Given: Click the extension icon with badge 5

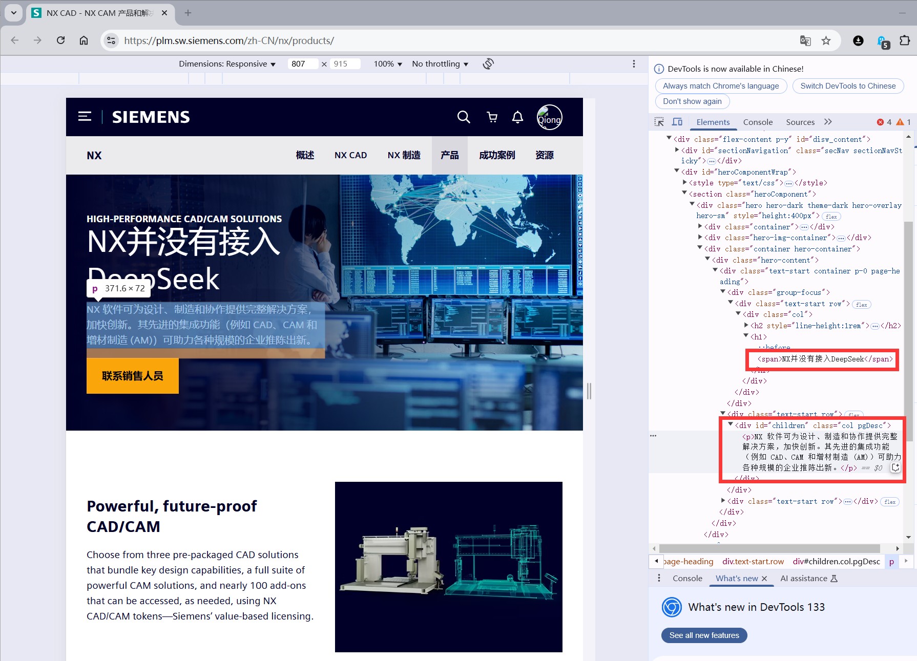Looking at the screenshot, I should (x=883, y=41).
